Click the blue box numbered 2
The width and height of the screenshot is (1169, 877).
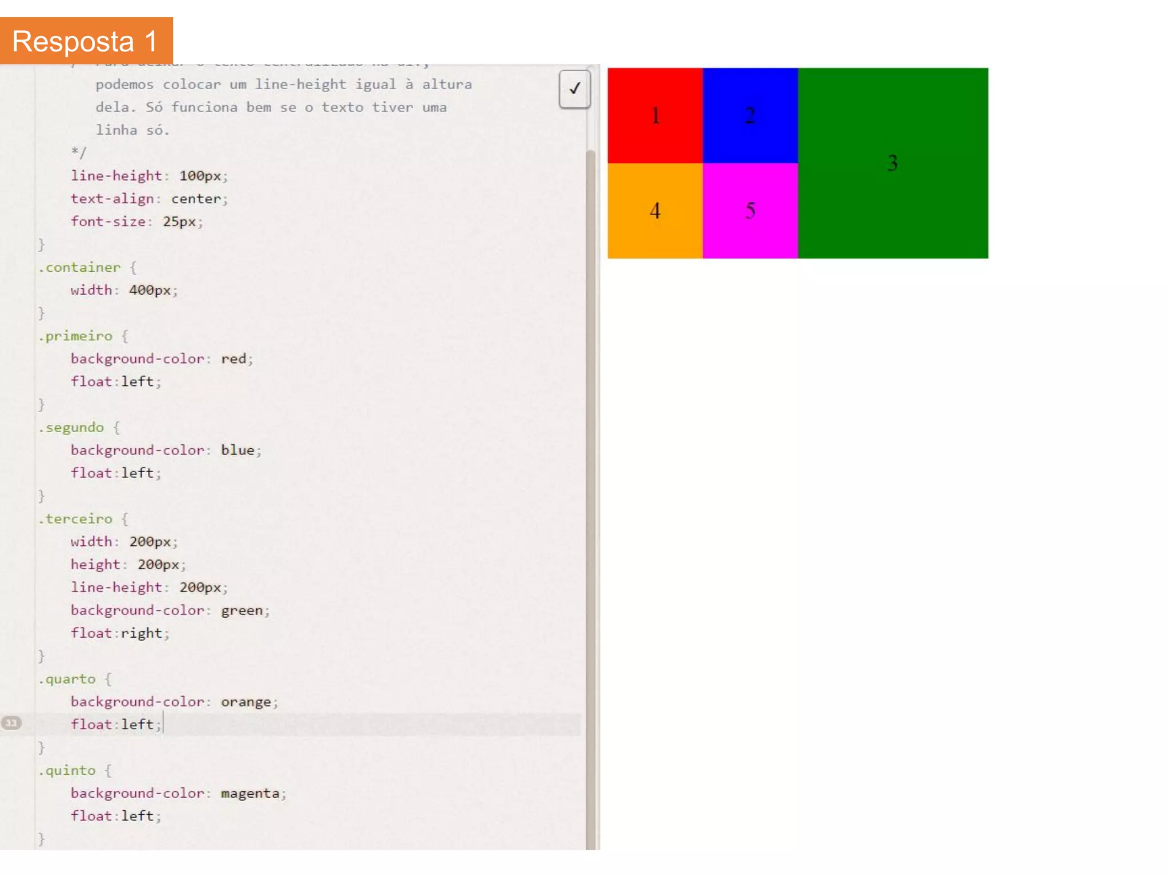point(750,116)
